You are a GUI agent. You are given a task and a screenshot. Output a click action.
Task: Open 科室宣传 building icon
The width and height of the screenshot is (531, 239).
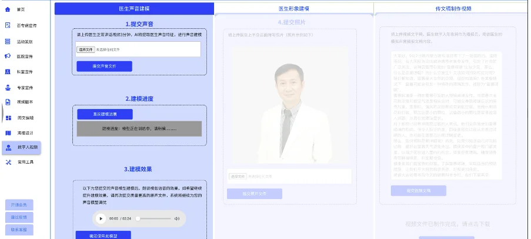point(8,72)
